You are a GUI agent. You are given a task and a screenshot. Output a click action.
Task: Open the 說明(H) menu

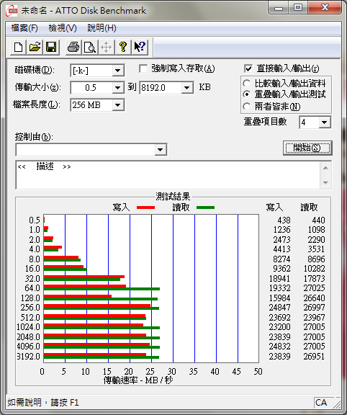[x=102, y=28]
